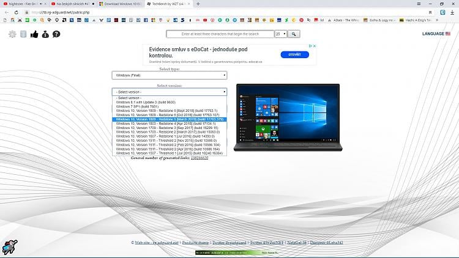Image resolution: width=459 pixels, height=258 pixels.
Task: Click the address bar URL
Action: pyautogui.click(x=61, y=12)
